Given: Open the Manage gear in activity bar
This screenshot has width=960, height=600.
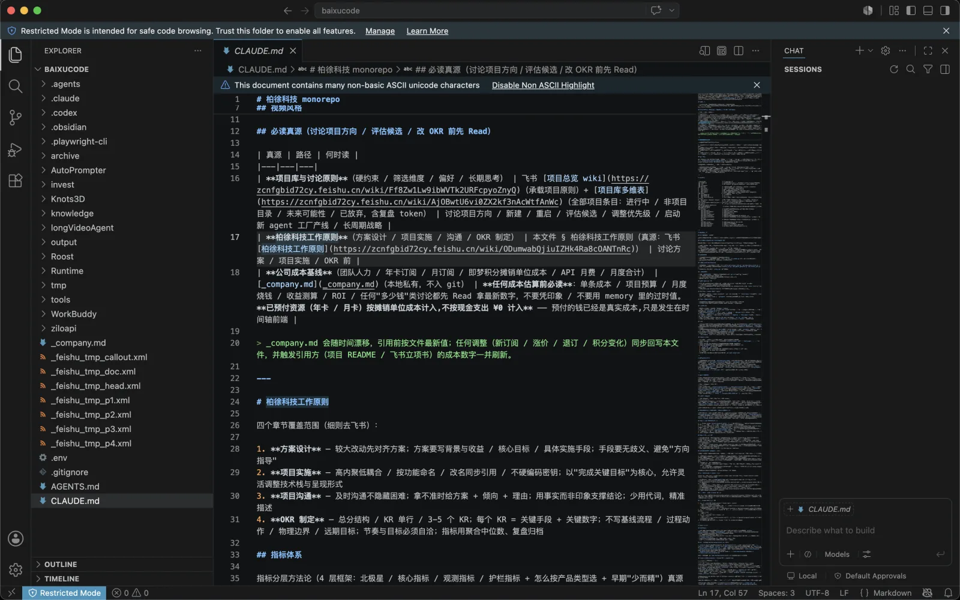Looking at the screenshot, I should 16,570.
